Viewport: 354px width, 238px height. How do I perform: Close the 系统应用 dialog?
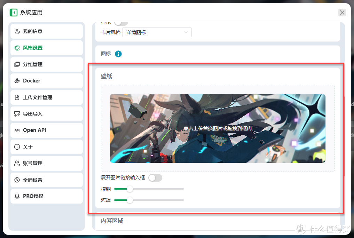coord(342,13)
